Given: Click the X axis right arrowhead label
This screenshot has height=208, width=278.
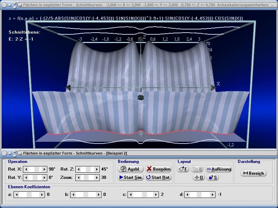Looking at the screenshot, I should pos(218,84).
